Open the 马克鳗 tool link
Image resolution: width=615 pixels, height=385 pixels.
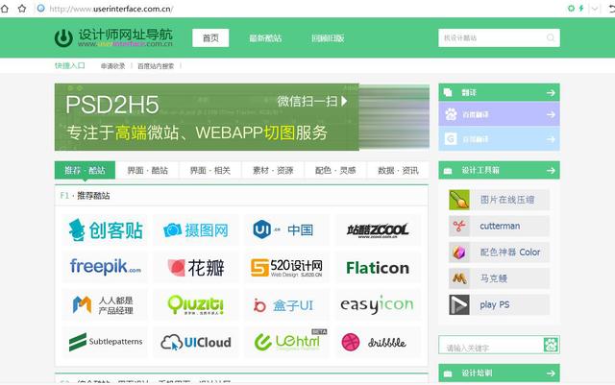pos(494,278)
